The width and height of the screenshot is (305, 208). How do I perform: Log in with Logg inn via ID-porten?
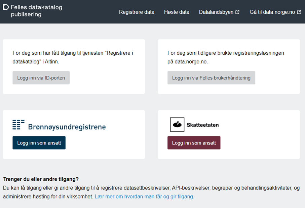41,78
